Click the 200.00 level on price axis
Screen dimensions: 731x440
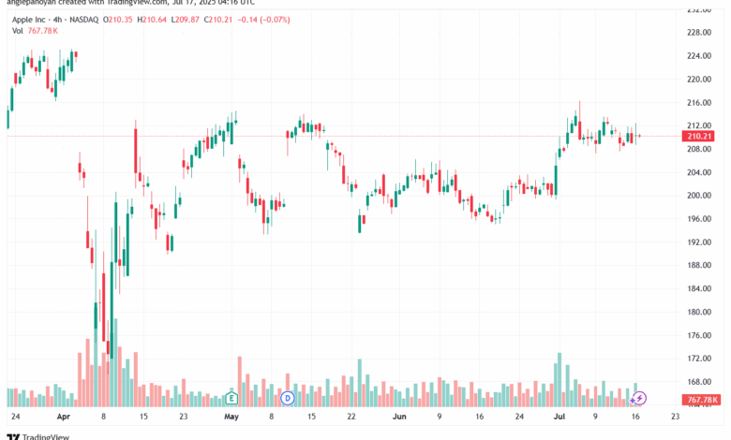(x=699, y=196)
